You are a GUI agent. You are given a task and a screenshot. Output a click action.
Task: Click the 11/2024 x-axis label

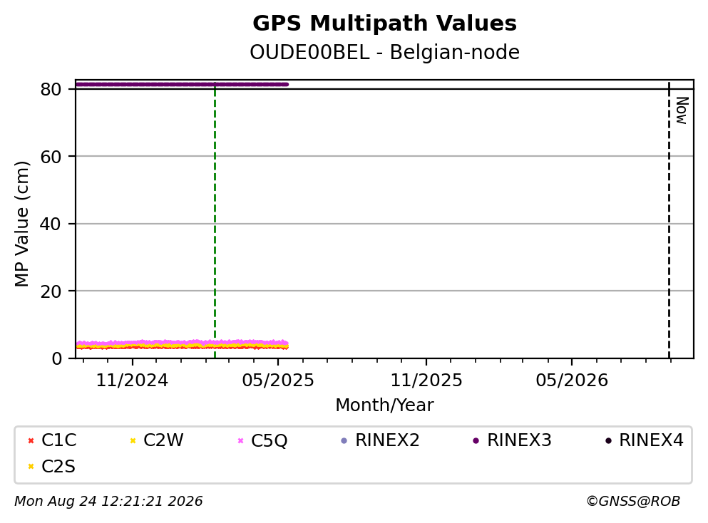(132, 380)
